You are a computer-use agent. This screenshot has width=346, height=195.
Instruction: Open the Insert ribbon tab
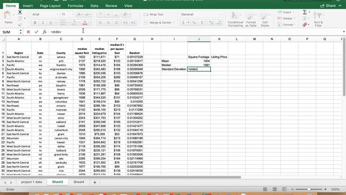28,6
